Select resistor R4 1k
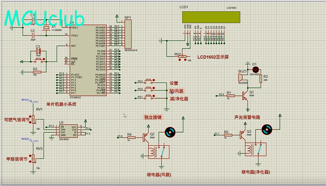 tap(131, 138)
